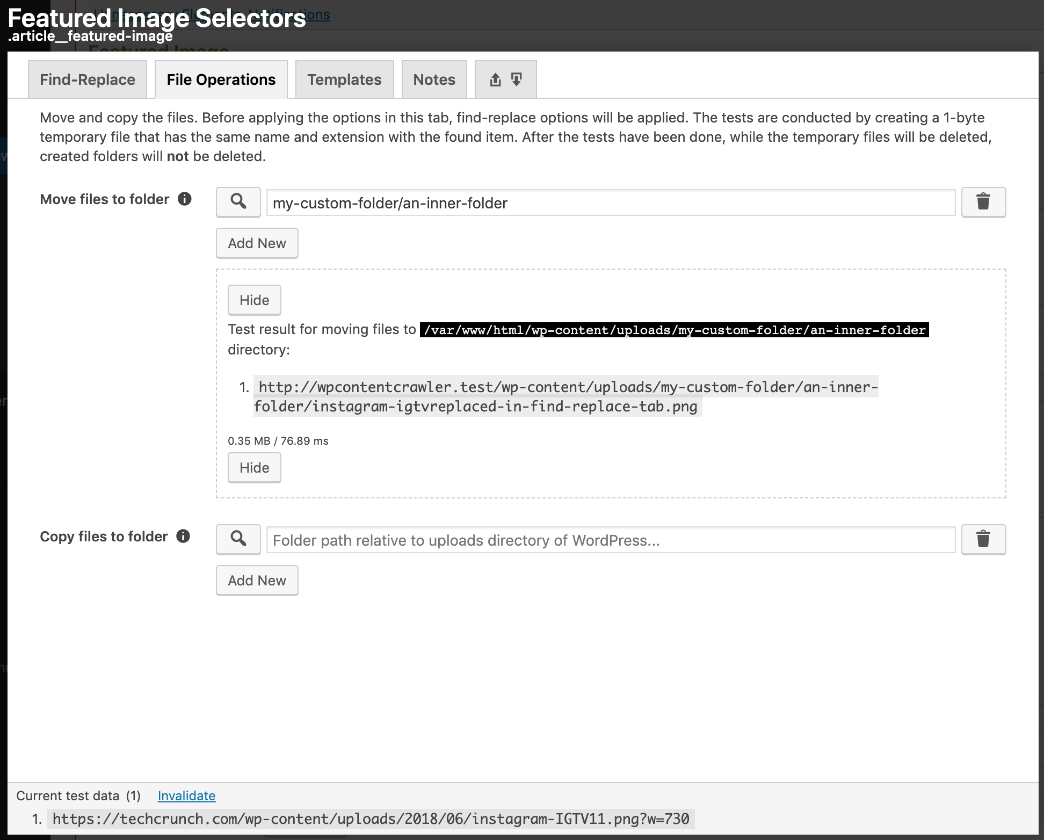Click the trash icon next to Copy files folder

click(x=983, y=539)
